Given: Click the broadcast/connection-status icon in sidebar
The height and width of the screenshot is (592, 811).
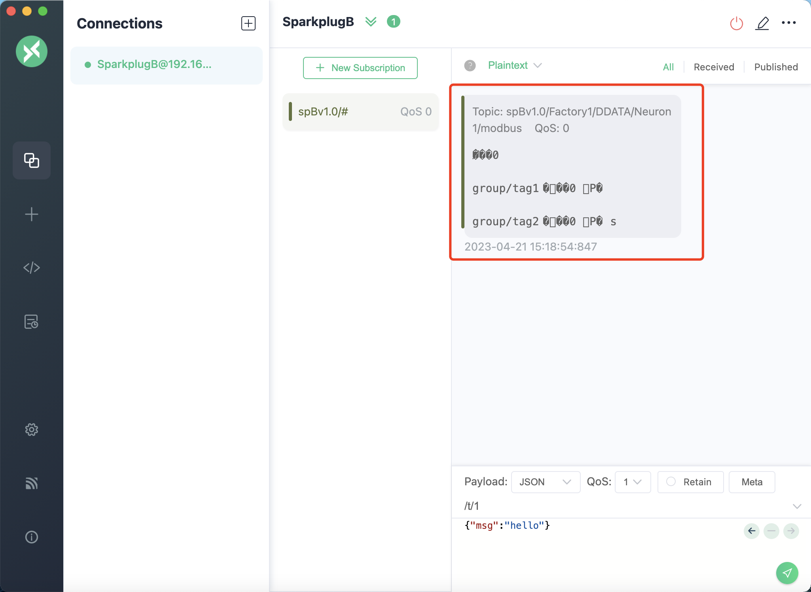Looking at the screenshot, I should [x=32, y=483].
